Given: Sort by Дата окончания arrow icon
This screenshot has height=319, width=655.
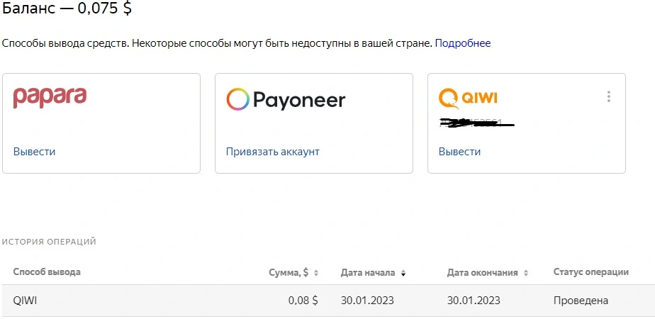Looking at the screenshot, I should pos(526,273).
